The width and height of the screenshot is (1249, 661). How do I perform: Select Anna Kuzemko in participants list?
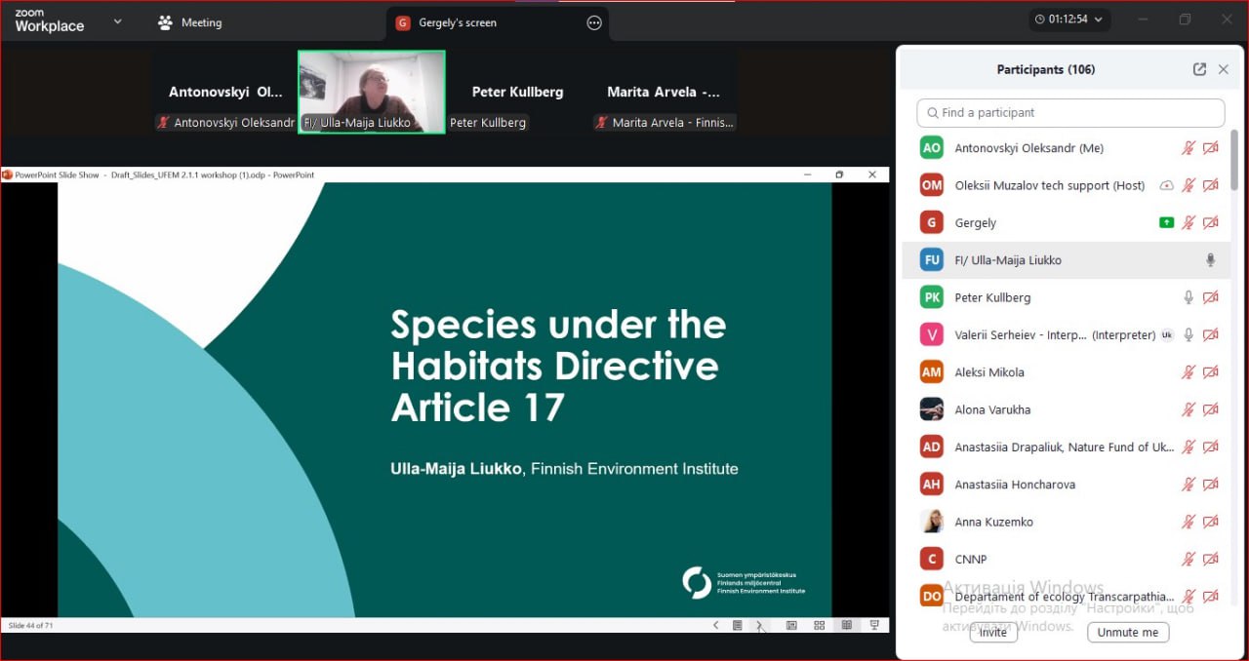pos(1066,522)
